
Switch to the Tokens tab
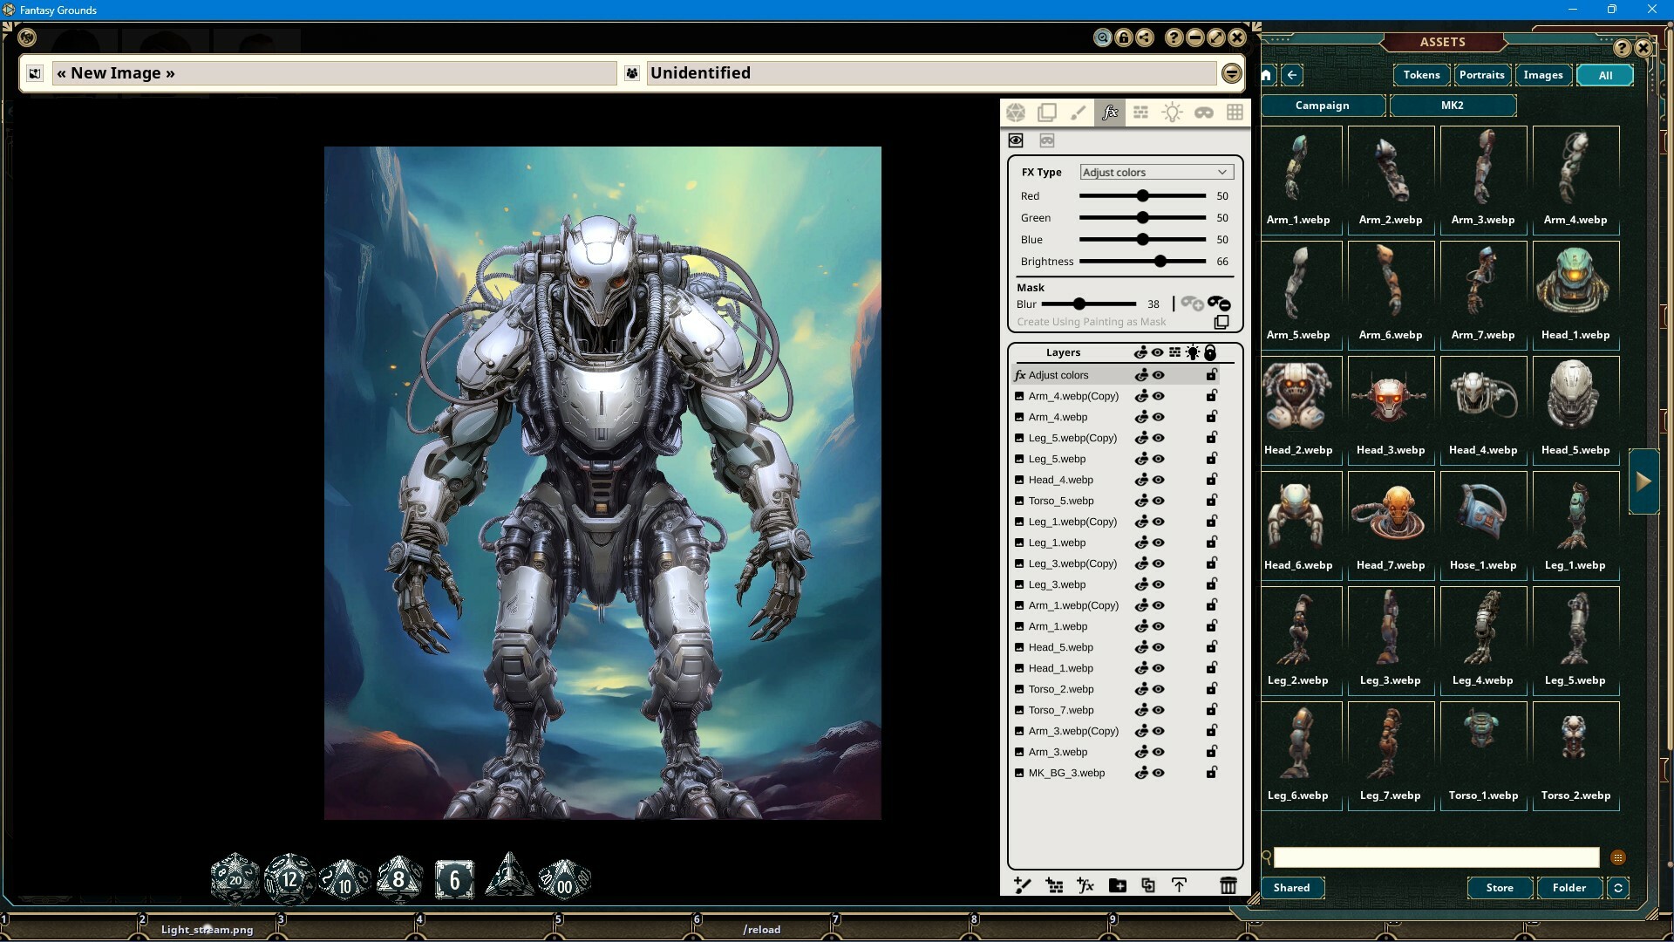point(1420,75)
